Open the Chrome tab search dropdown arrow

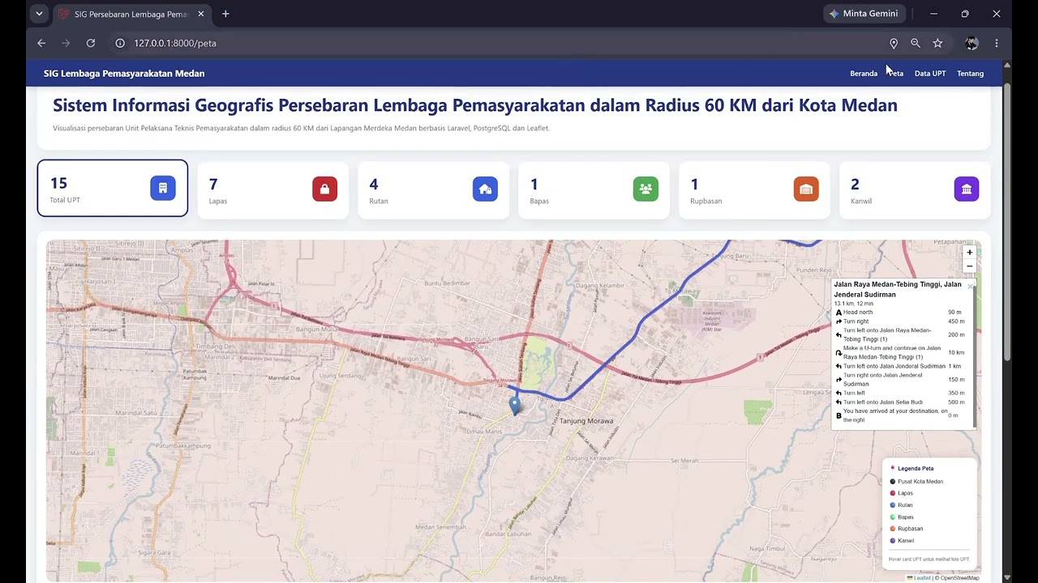tap(39, 14)
